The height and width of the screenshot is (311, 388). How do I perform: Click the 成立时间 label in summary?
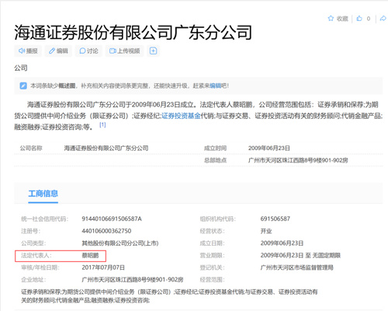(x=215, y=148)
